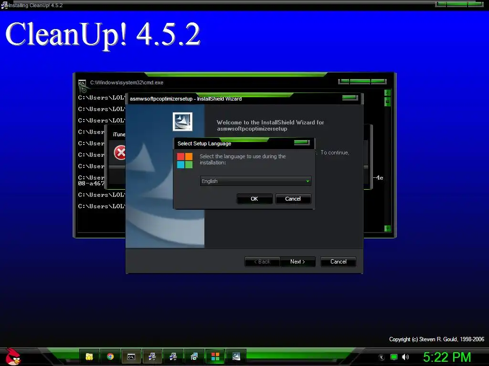489x366 pixels.
Task: Select the first installer icon after cmd in taskbar
Action: pos(152,356)
